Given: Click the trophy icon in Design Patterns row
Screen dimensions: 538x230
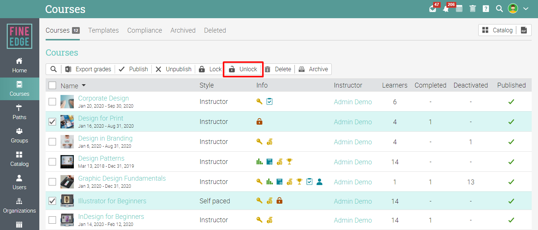Looking at the screenshot, I should (289, 161).
